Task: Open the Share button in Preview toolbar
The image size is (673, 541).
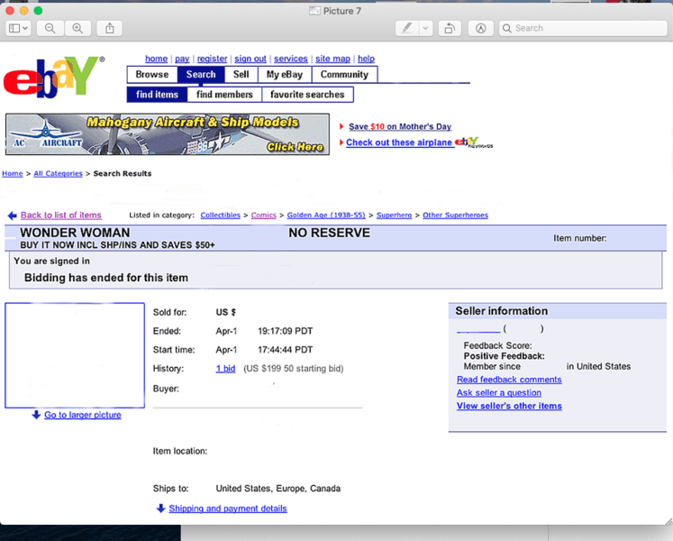Action: click(x=110, y=28)
